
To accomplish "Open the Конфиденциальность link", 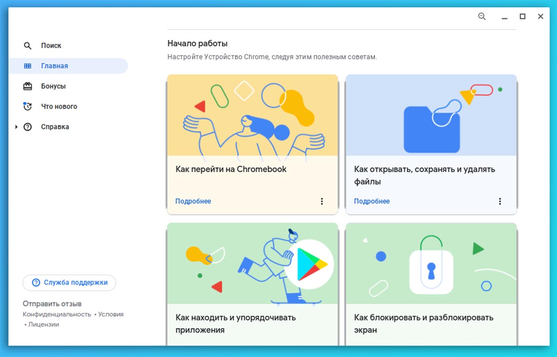I will tap(57, 314).
